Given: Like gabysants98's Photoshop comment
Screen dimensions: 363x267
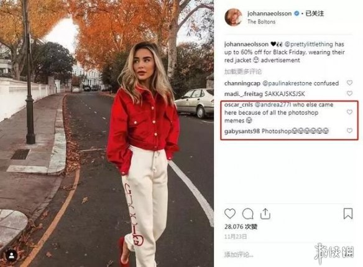Looking at the screenshot, I should point(349,131).
